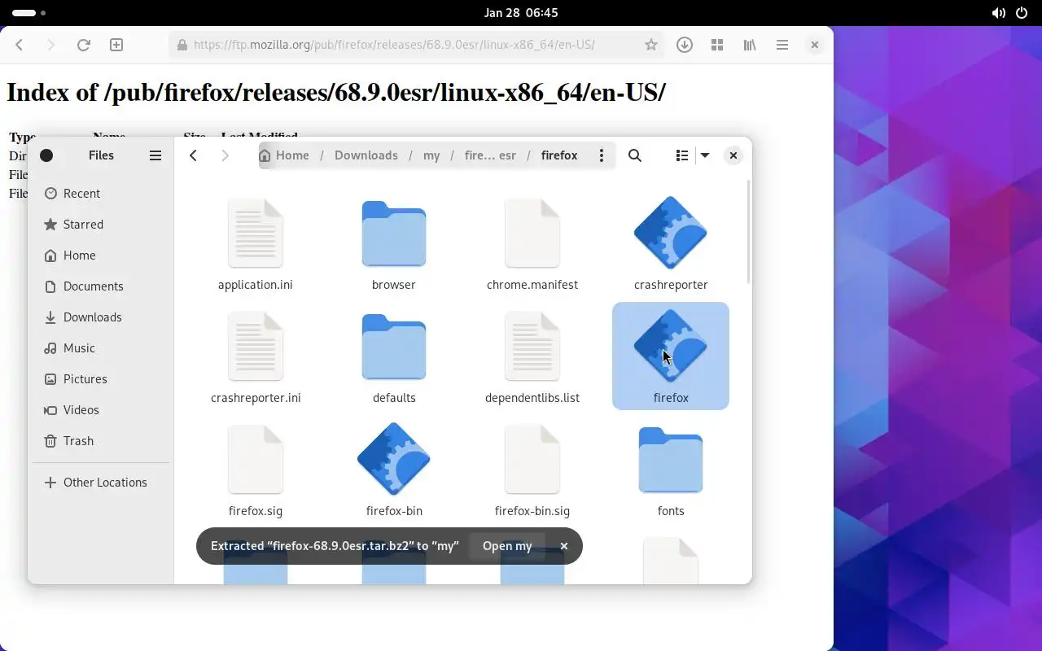The height and width of the screenshot is (651, 1042).
Task: Dismiss the extraction notification
Action: pos(564,546)
